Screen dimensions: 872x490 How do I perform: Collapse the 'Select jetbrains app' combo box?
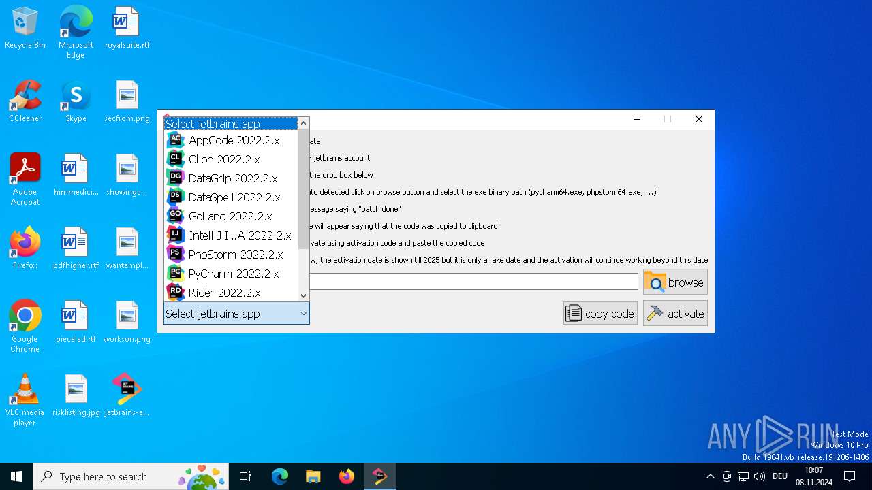236,314
